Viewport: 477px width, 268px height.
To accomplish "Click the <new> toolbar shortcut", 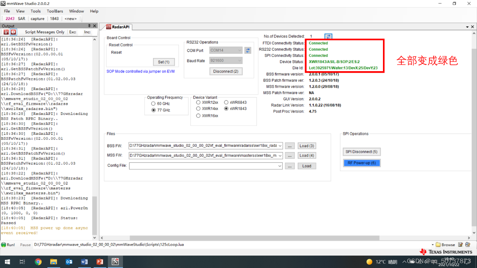I will coord(70,18).
